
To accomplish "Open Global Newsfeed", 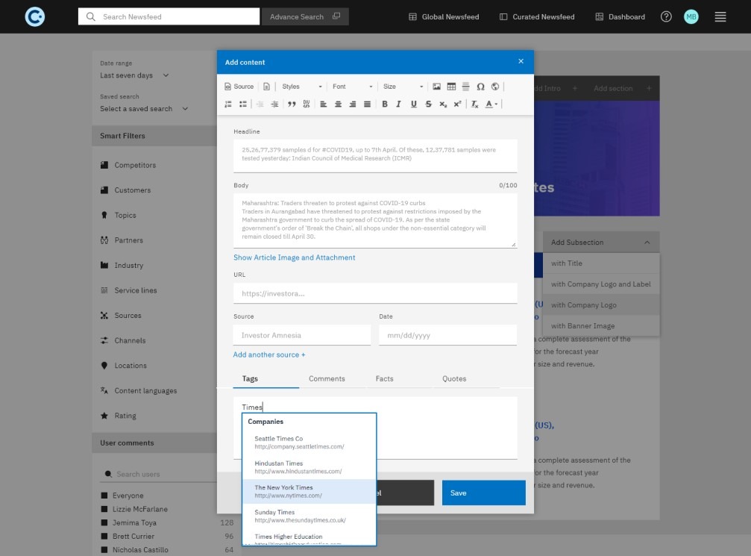I will pyautogui.click(x=444, y=16).
